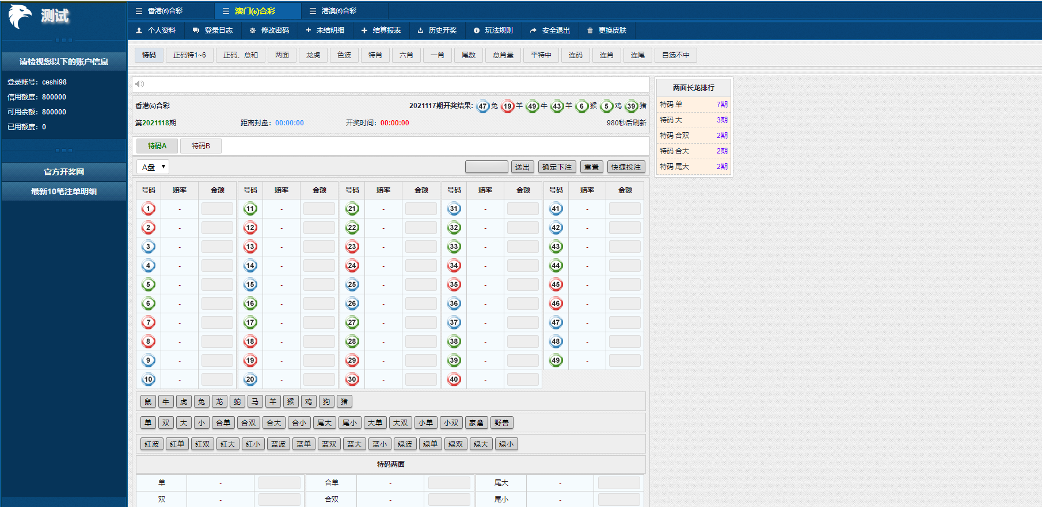The width and height of the screenshot is (1042, 507).
Task: Open 最新10笔注单明细 in sidebar
Action: pyautogui.click(x=64, y=191)
